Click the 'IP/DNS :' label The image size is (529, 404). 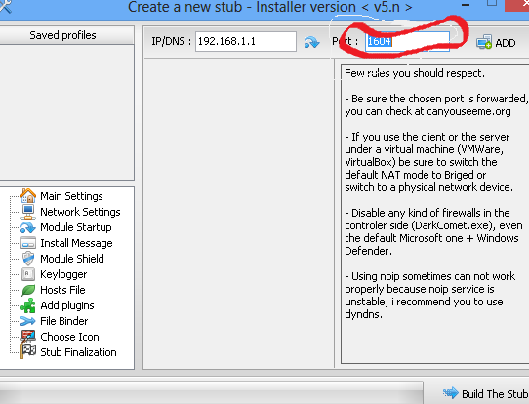pos(172,42)
